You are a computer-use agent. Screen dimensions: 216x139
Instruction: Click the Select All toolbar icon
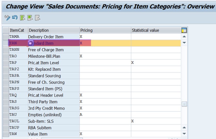coord(22,18)
